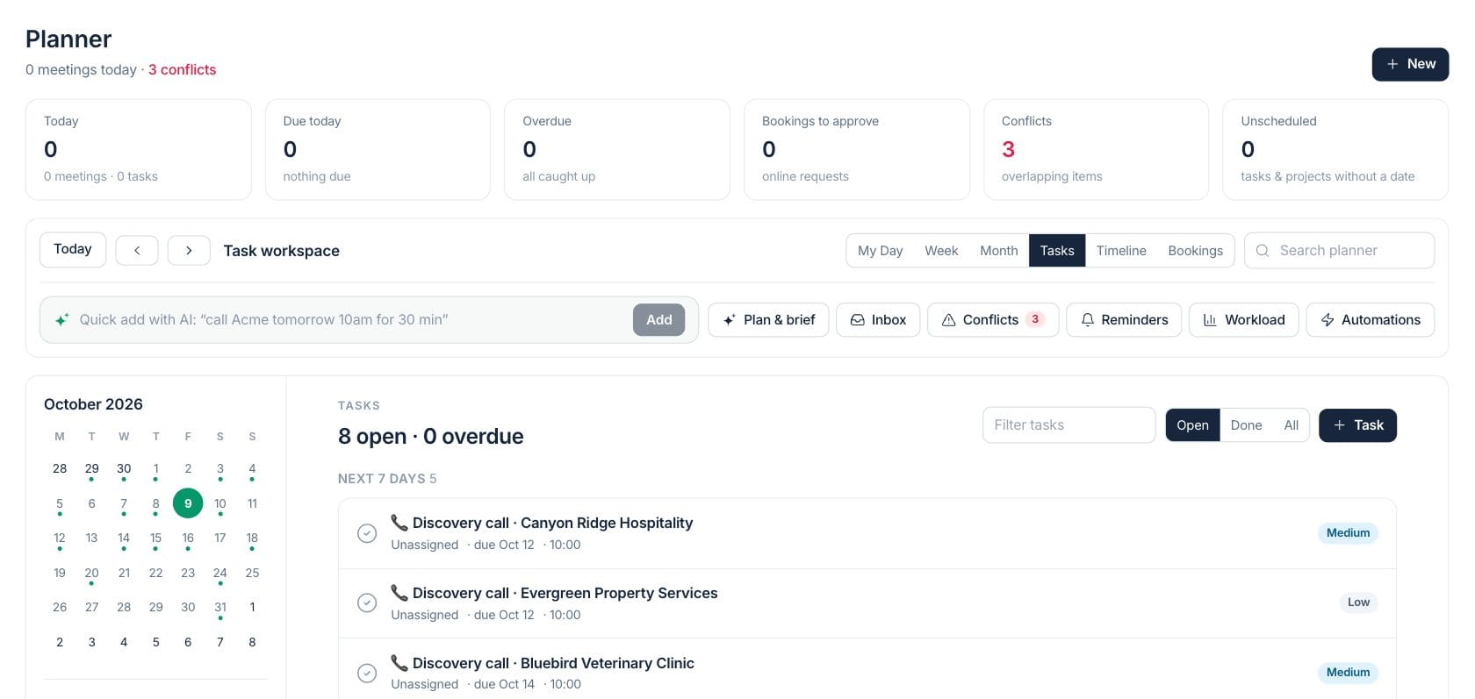Viewport: 1475px width, 699px height.
Task: Click the phone icon on Evergreen Property Services task
Action: (x=399, y=593)
